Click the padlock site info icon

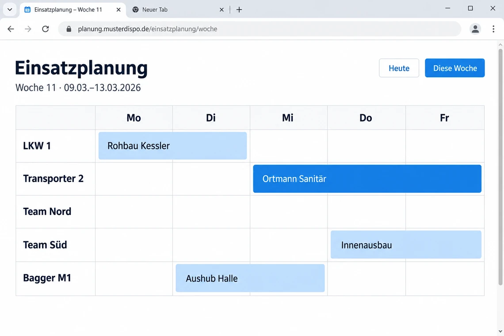pos(69,29)
